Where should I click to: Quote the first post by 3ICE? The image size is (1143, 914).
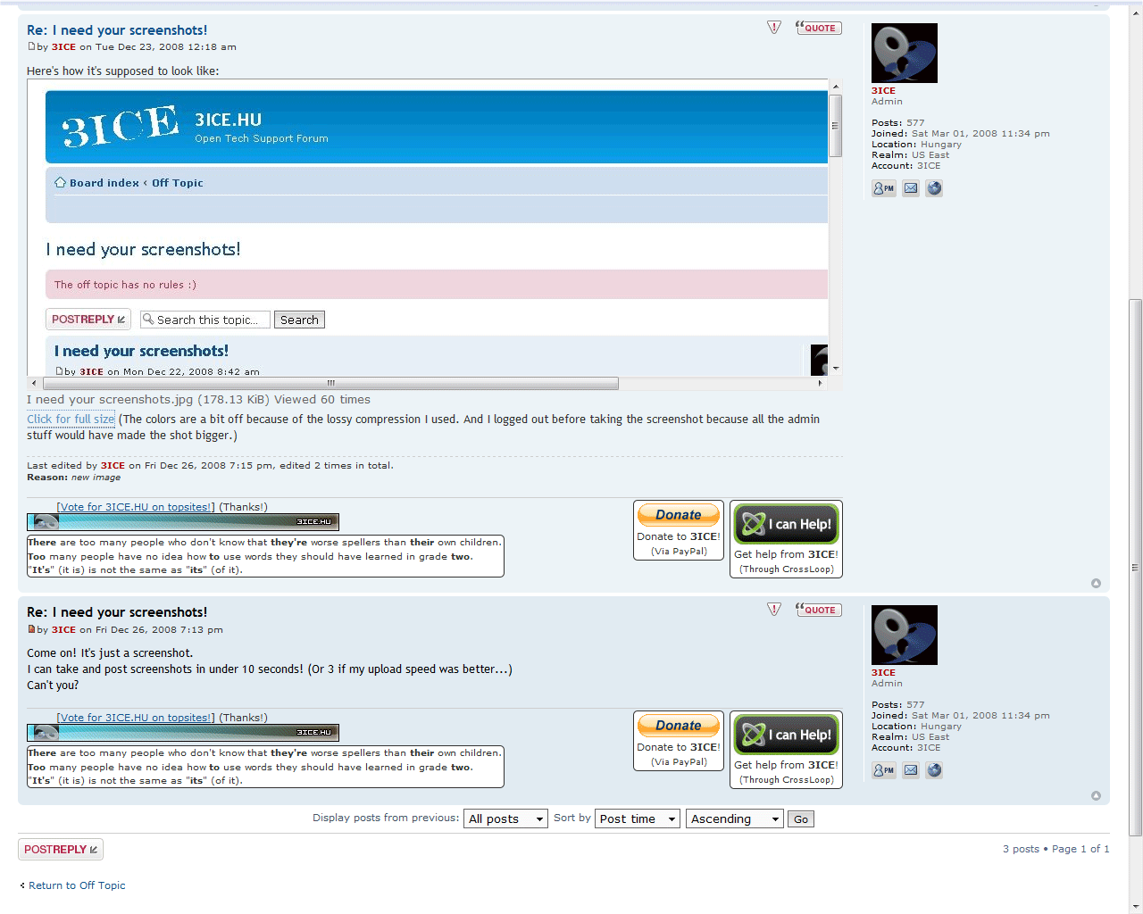[819, 28]
